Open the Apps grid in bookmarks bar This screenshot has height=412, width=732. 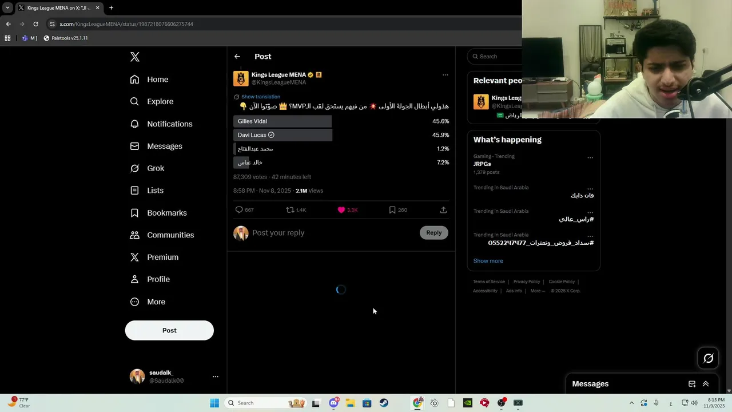7,38
